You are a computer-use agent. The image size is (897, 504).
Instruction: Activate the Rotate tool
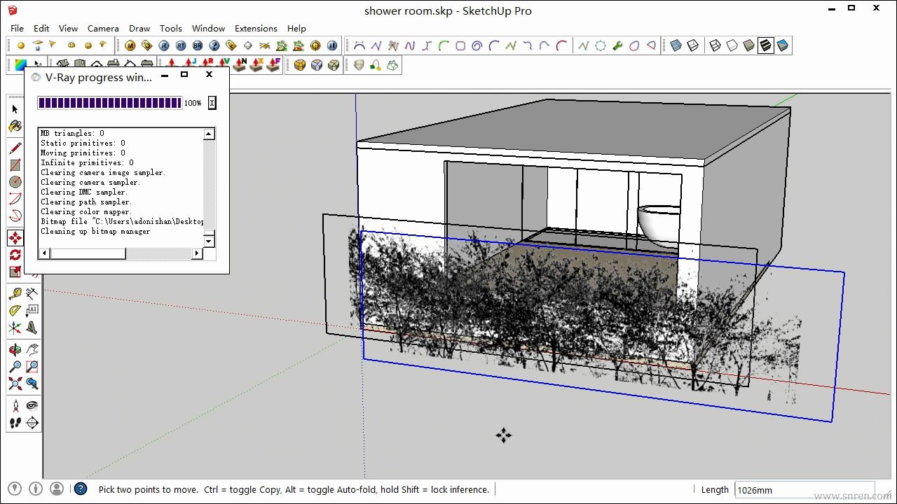point(15,255)
